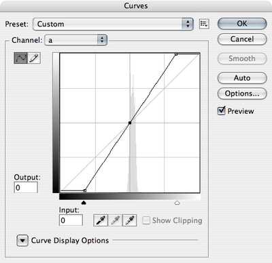Pick the gray point eyedropper
Image resolution: width=272 pixels, height=263 pixels.
115,220
